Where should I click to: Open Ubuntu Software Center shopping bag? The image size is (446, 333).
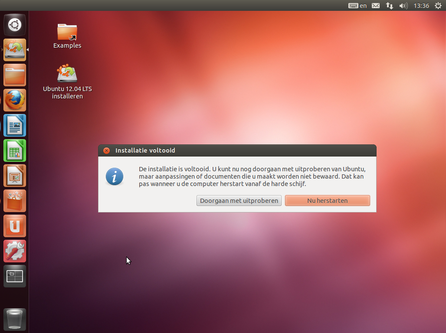tap(15, 201)
